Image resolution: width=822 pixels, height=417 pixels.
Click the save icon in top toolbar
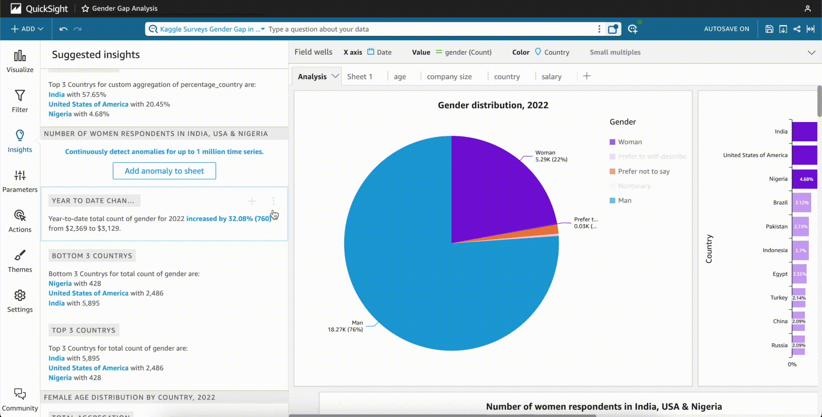point(769,29)
